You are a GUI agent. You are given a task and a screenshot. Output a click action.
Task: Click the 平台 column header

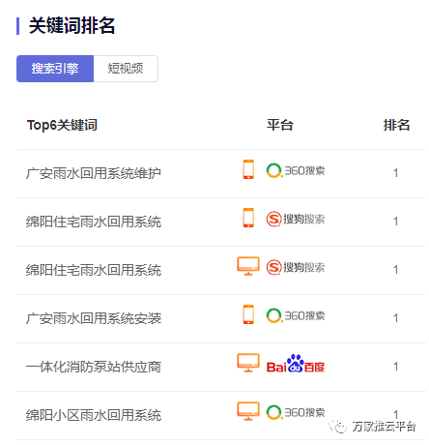pyautogui.click(x=280, y=125)
